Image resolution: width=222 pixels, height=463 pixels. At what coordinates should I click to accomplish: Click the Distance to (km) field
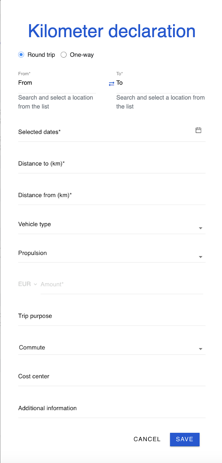(112, 164)
